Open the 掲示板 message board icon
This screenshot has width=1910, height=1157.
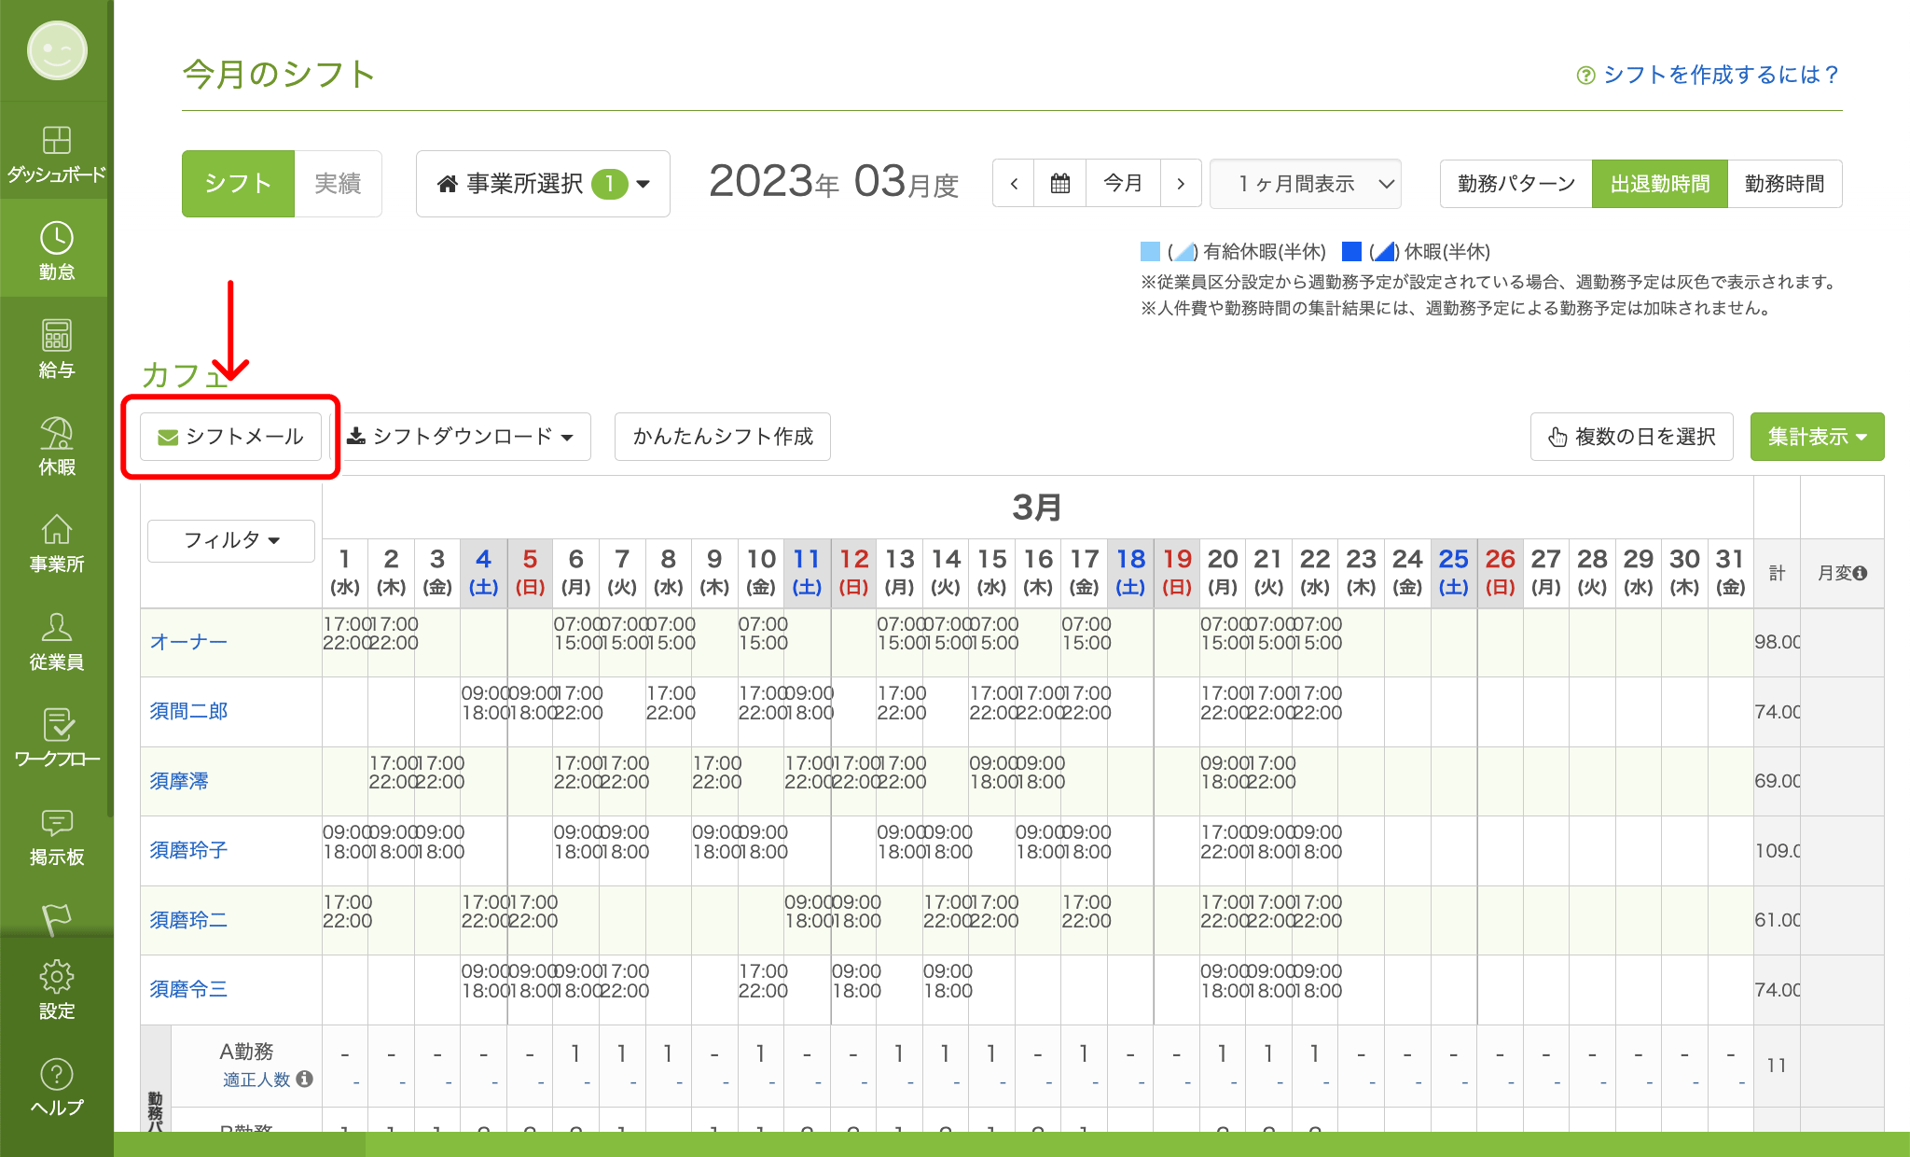pos(56,835)
